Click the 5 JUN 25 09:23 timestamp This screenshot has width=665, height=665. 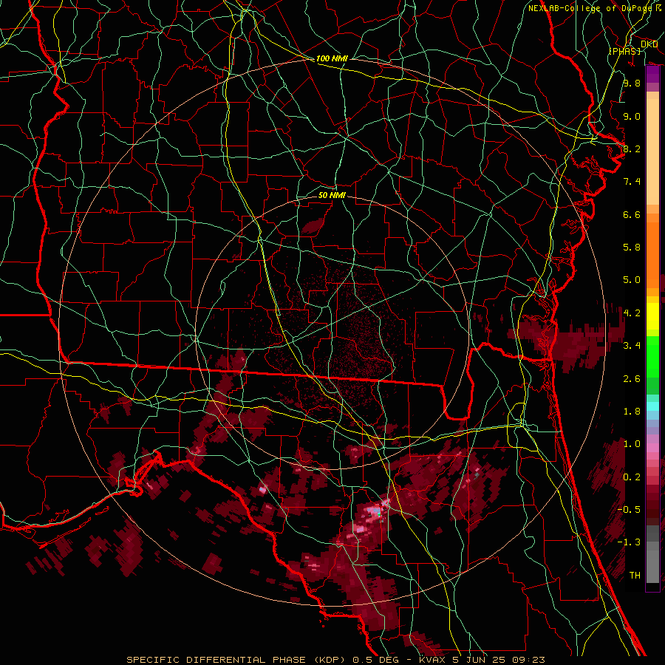[x=499, y=660]
